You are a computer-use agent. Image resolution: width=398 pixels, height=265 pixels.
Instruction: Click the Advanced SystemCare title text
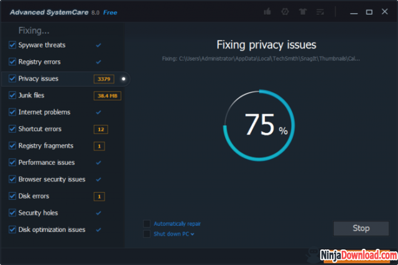[x=49, y=12]
